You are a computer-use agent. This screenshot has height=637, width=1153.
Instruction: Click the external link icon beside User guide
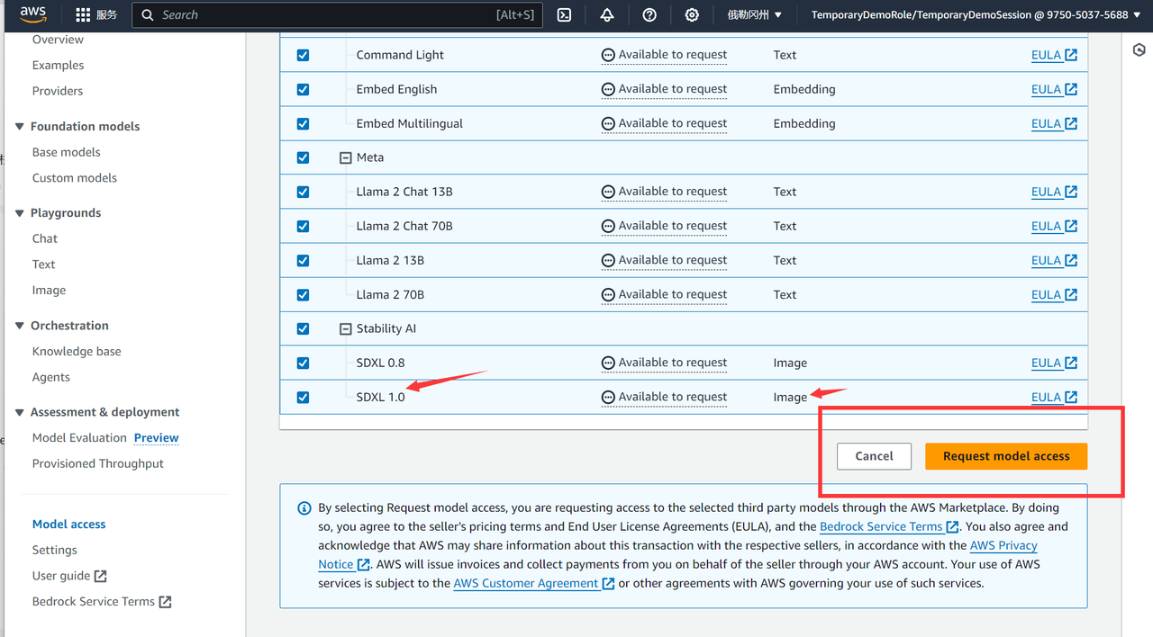click(x=101, y=576)
